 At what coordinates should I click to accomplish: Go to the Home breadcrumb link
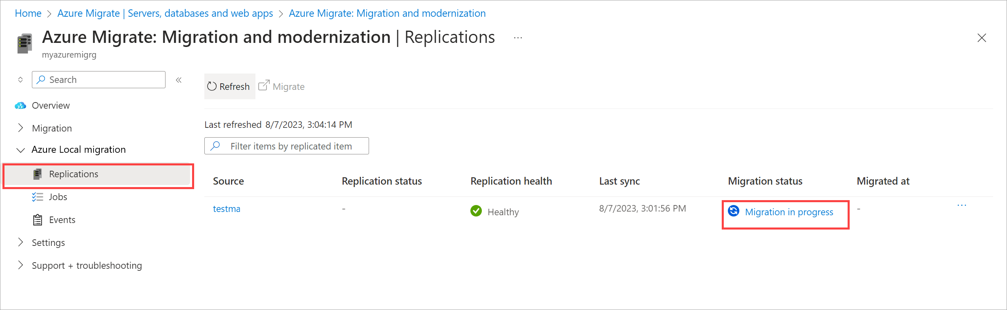point(28,13)
